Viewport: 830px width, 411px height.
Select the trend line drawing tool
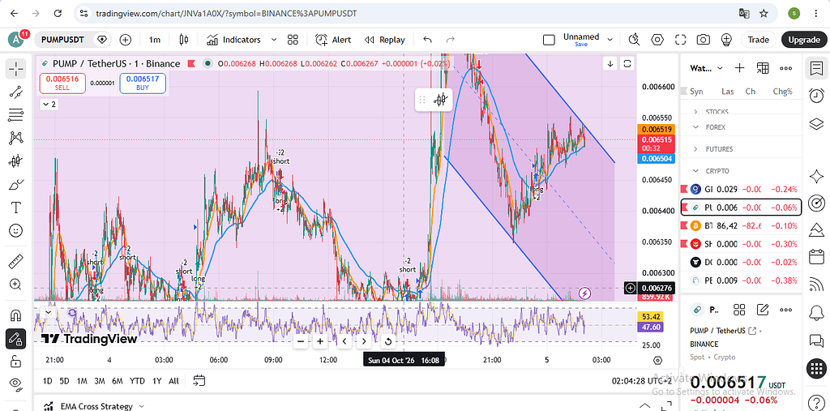tap(16, 92)
